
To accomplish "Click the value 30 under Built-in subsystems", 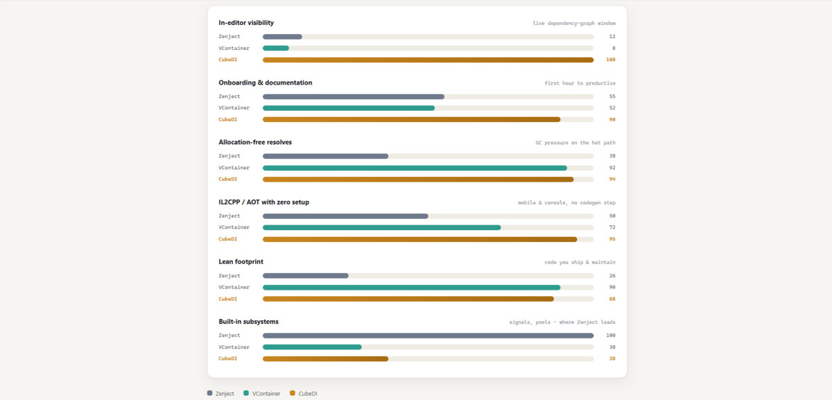I will click(x=612, y=347).
